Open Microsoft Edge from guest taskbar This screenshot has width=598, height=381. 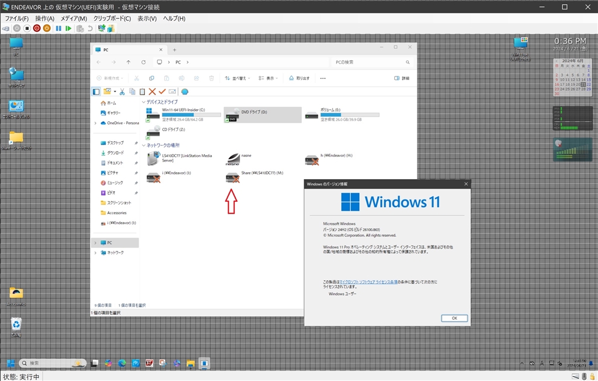pos(122,363)
